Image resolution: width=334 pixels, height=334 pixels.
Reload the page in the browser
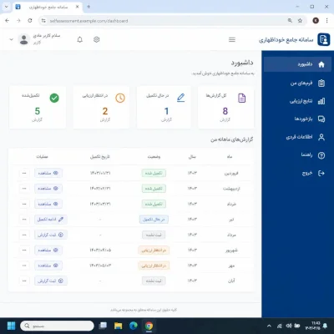(x=30, y=20)
